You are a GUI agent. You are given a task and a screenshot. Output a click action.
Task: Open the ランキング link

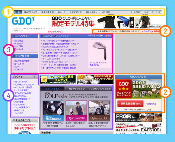18,69
